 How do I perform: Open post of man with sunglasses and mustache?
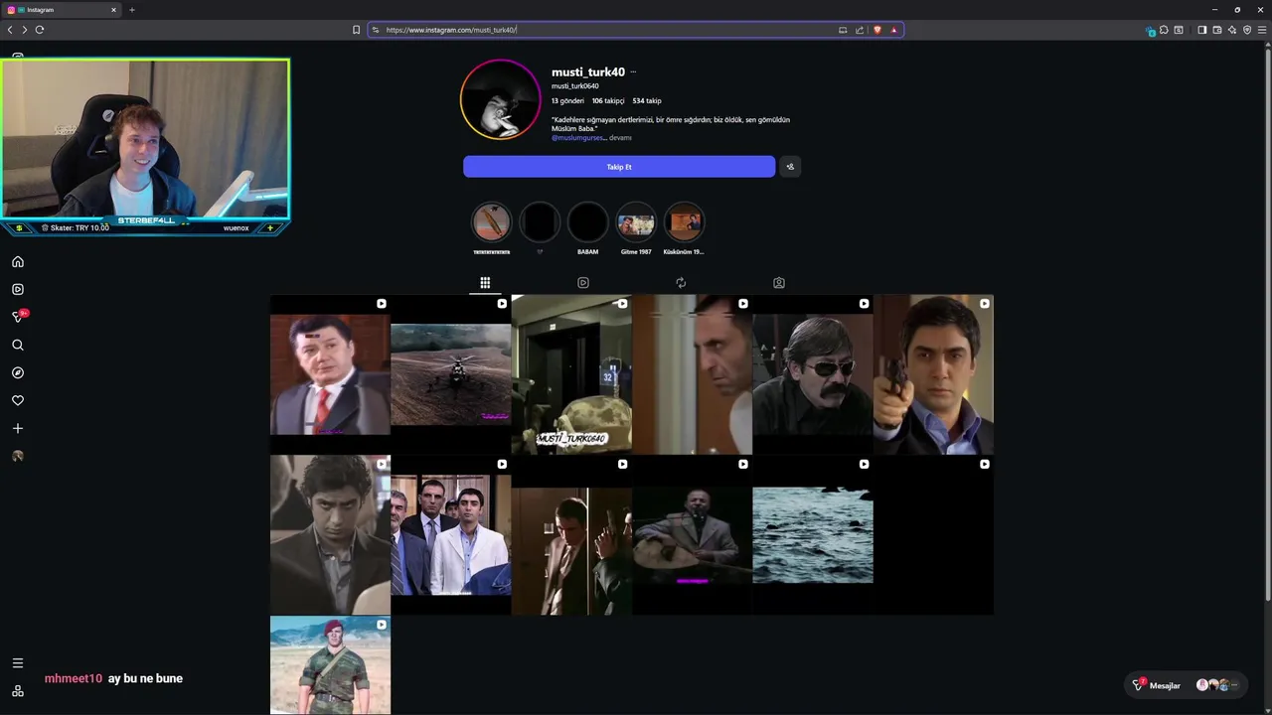point(813,374)
